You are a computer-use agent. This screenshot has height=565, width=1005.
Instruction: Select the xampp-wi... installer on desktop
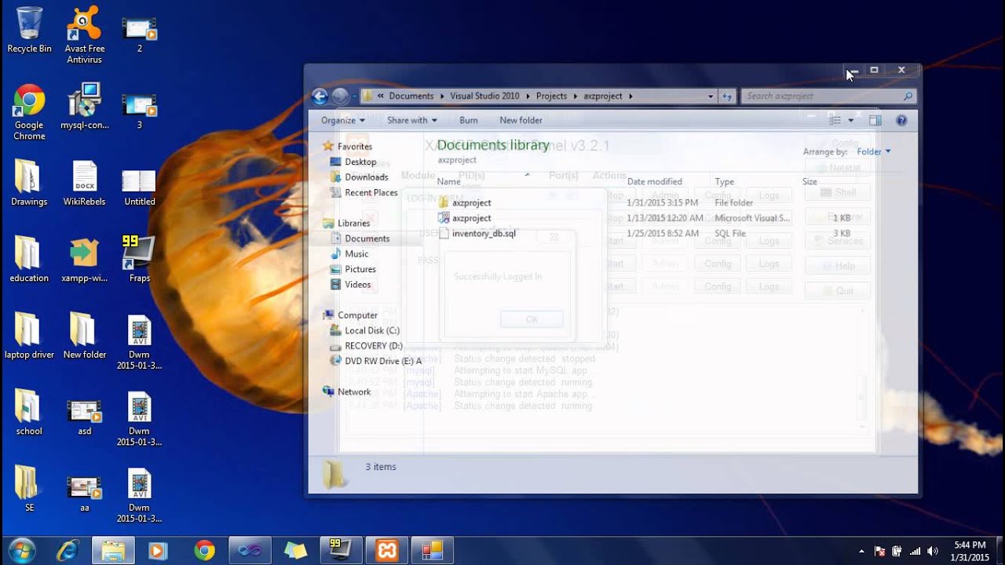pyautogui.click(x=84, y=260)
